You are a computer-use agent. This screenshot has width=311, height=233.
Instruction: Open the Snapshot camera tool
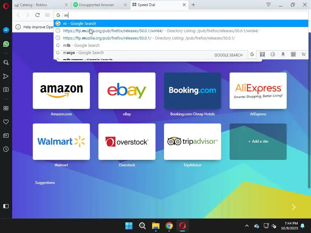pyautogui.click(x=6, y=89)
